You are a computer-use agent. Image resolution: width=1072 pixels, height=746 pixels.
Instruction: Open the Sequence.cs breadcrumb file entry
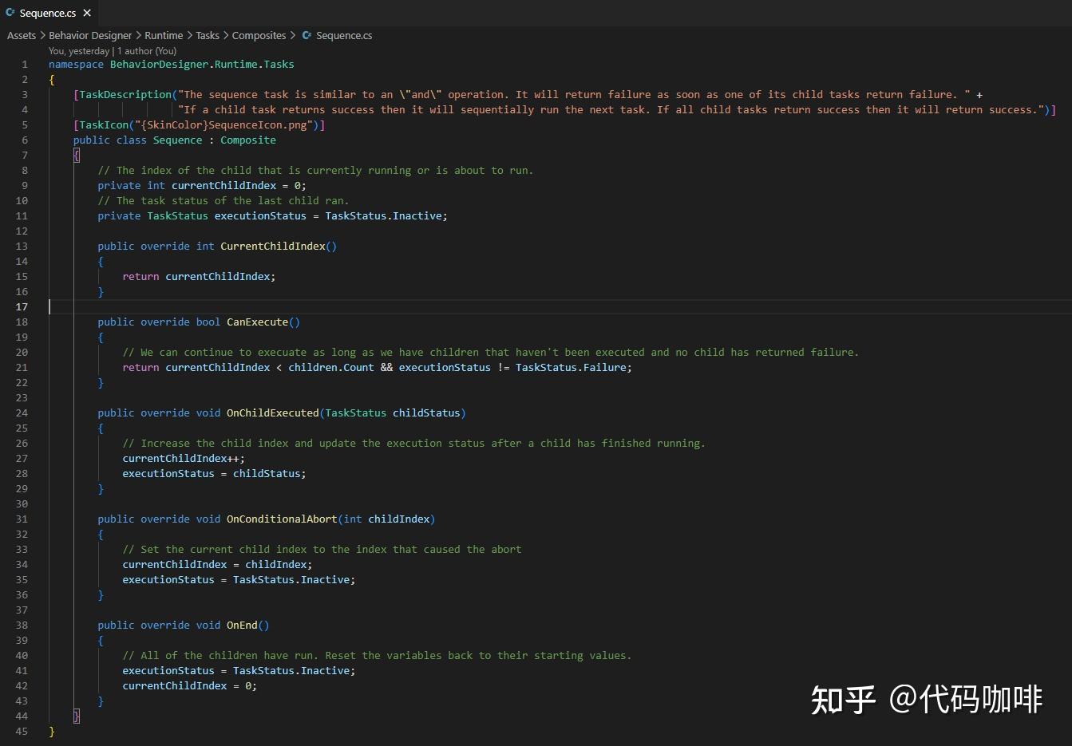[x=344, y=36]
